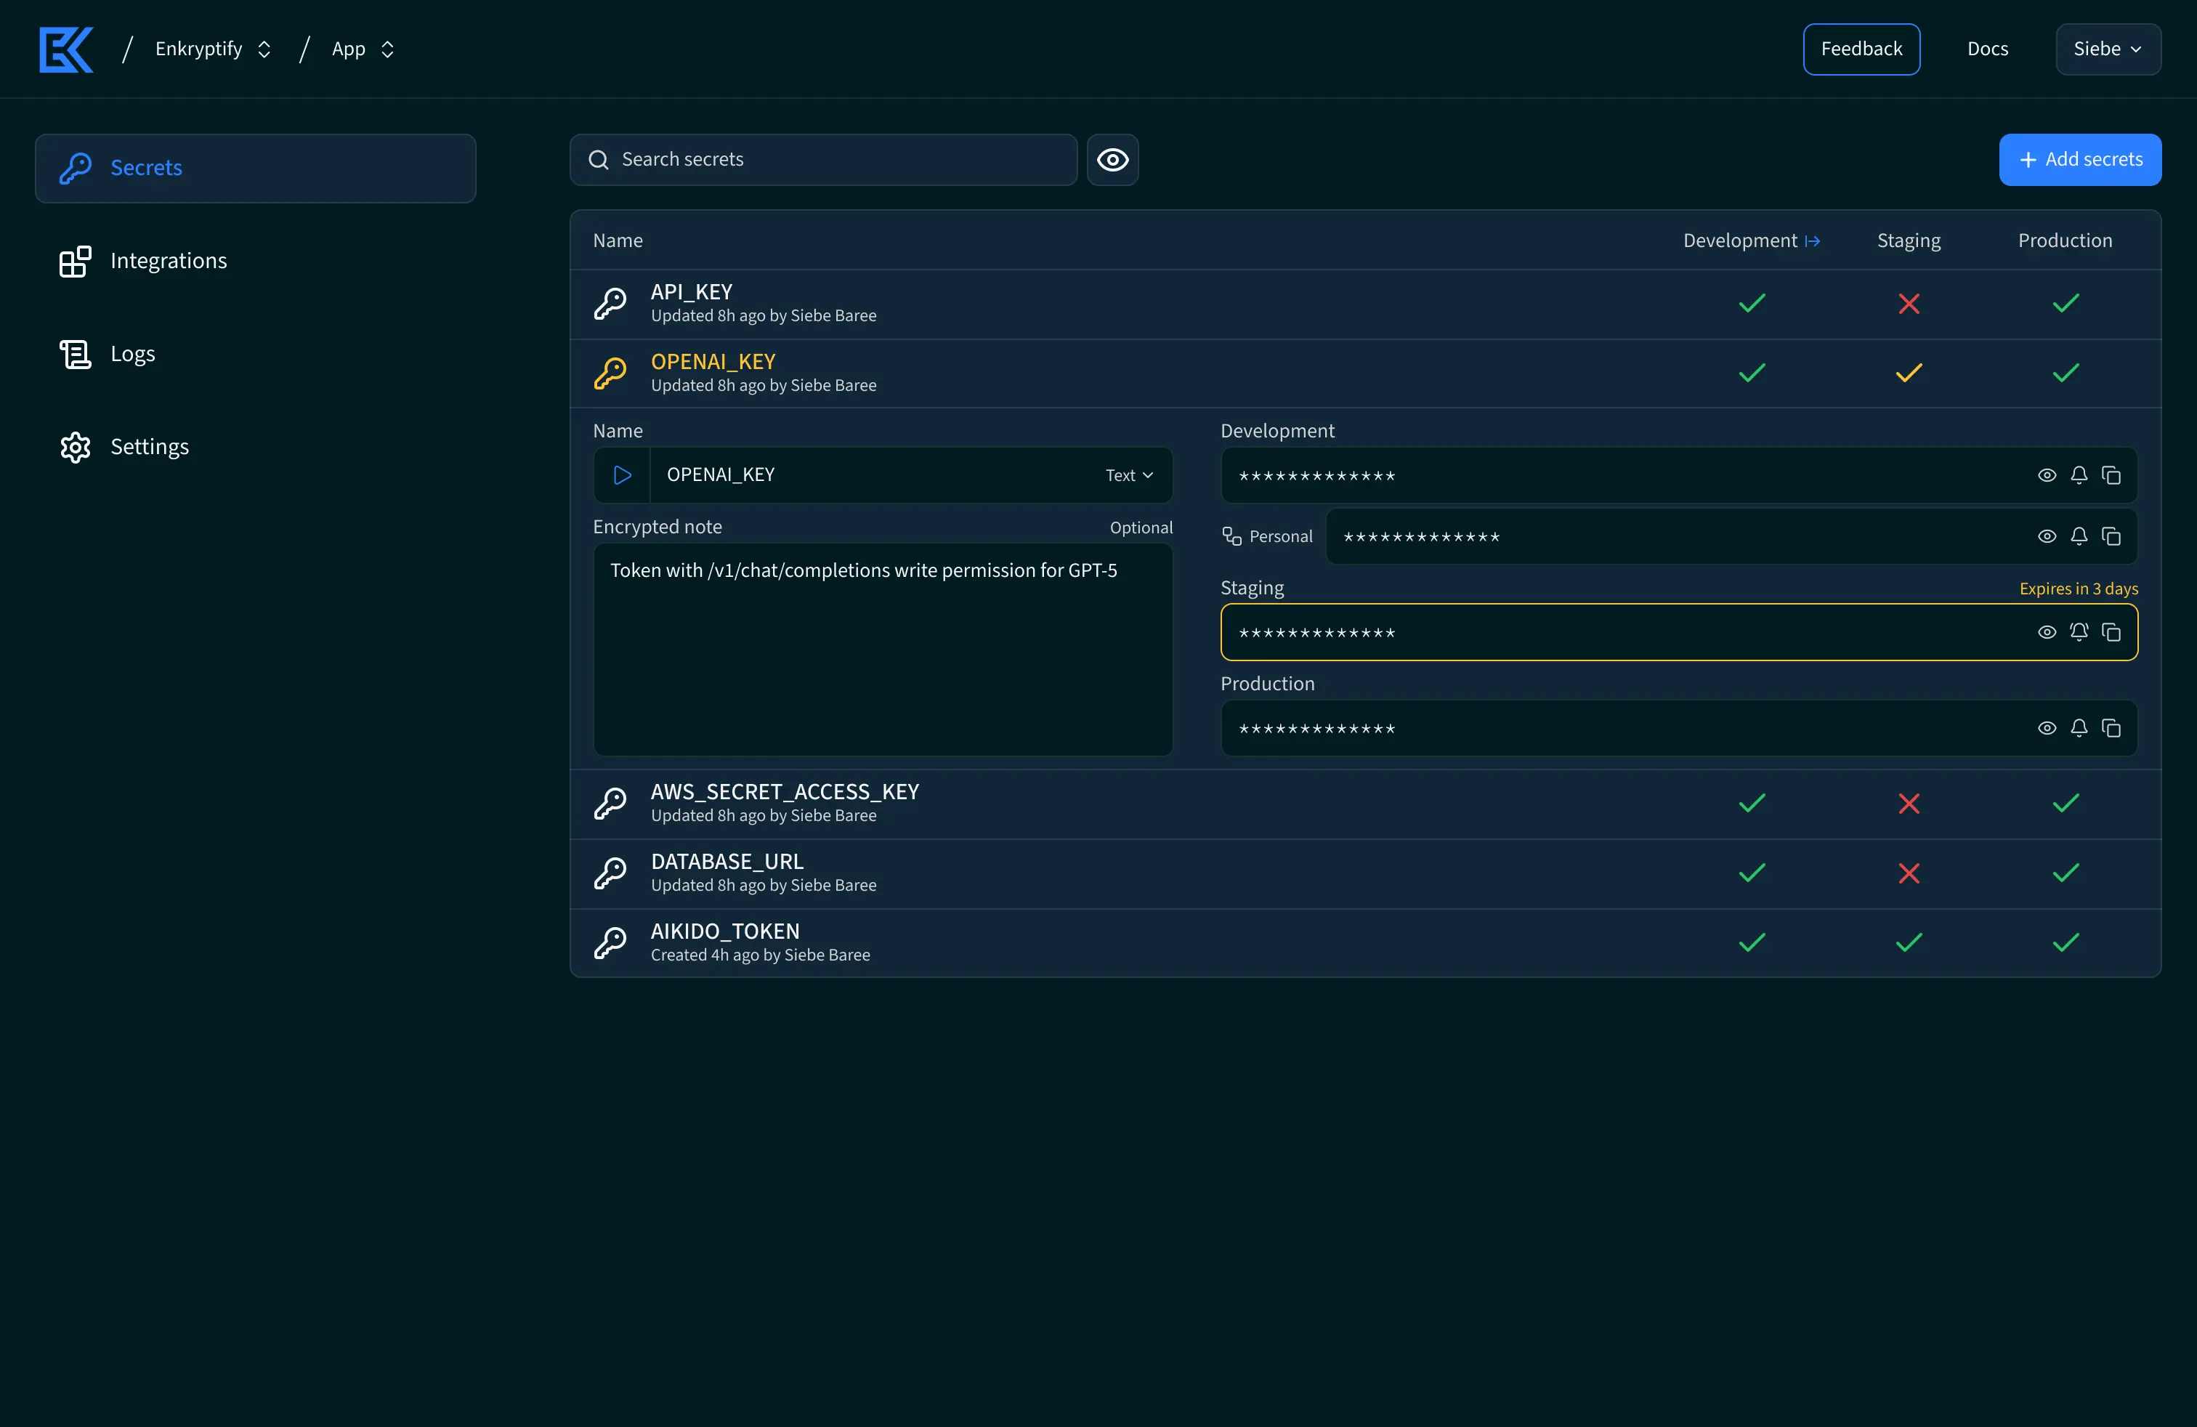Screen dimensions: 2197x1427
Task: Click the play icon next to the OPENAI_KEY name field
Action: 621,475
